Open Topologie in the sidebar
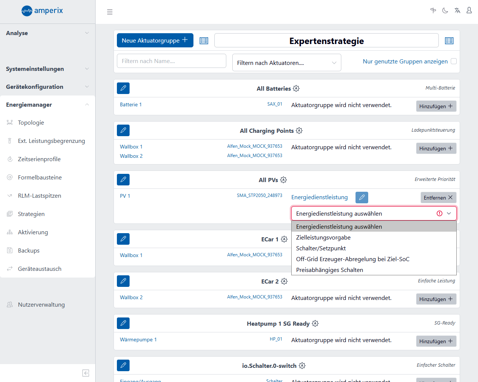The height and width of the screenshot is (382, 478). 31,122
